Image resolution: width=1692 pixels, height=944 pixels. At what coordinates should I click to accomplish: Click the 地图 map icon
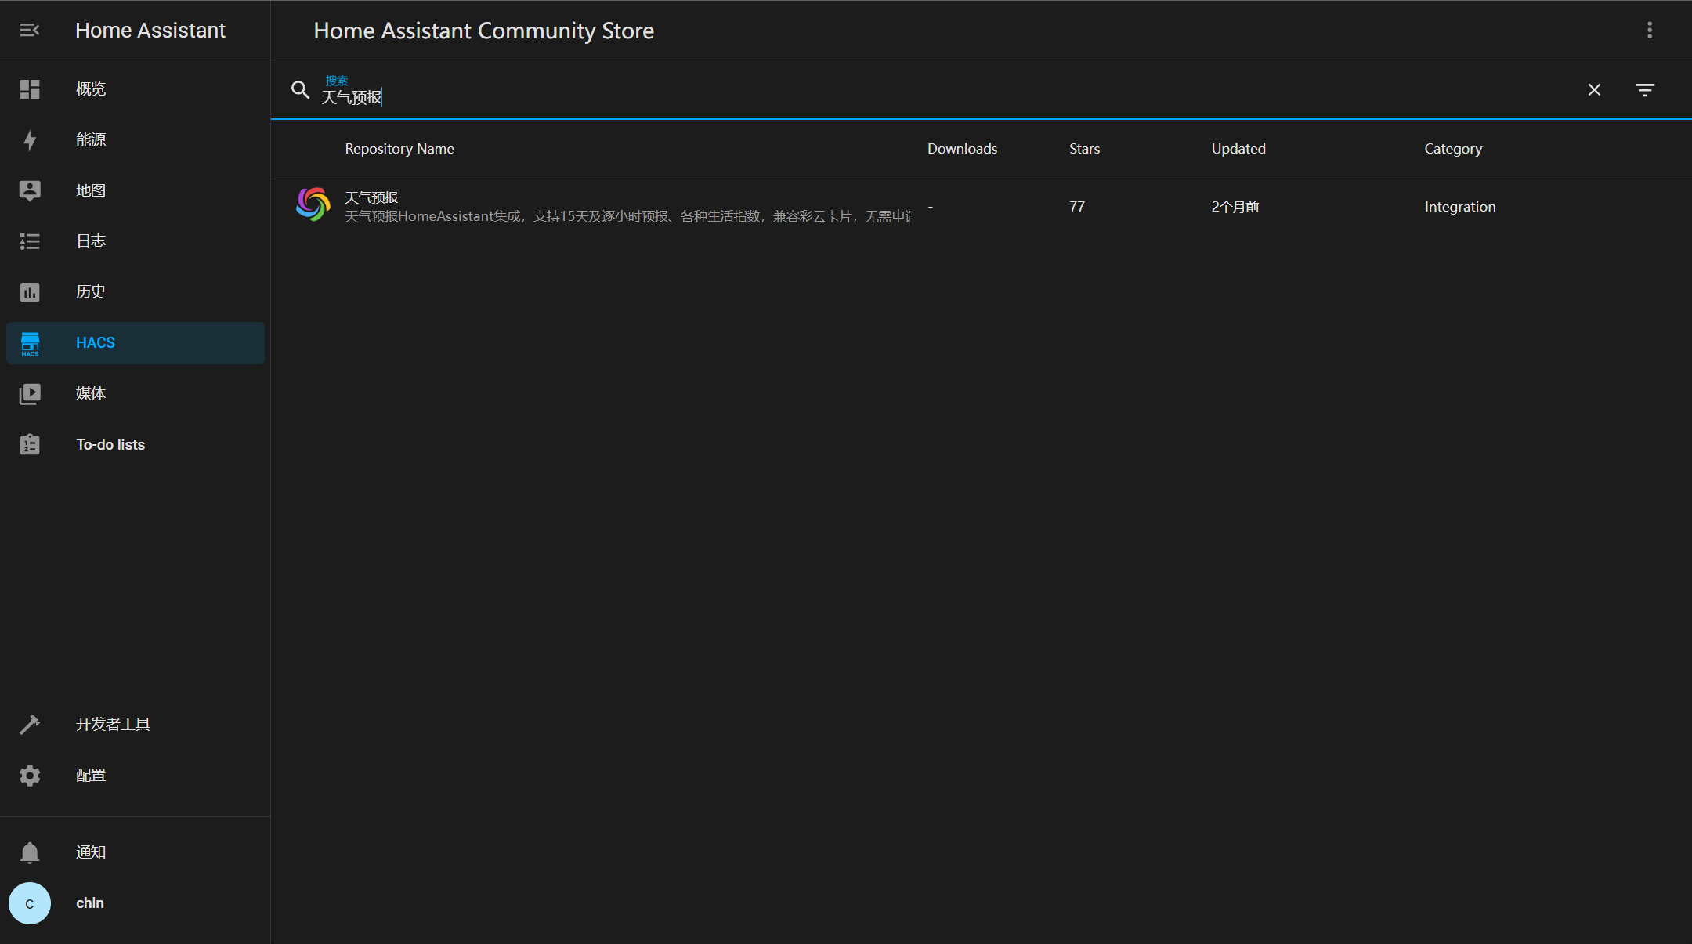[x=30, y=190]
